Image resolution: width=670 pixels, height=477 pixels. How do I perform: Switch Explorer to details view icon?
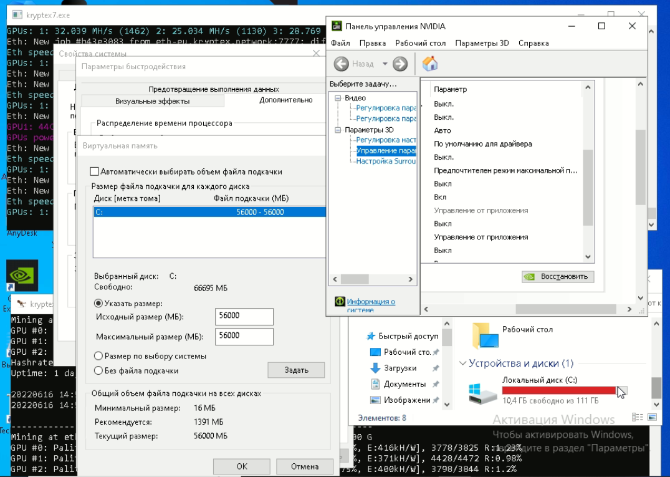click(637, 417)
